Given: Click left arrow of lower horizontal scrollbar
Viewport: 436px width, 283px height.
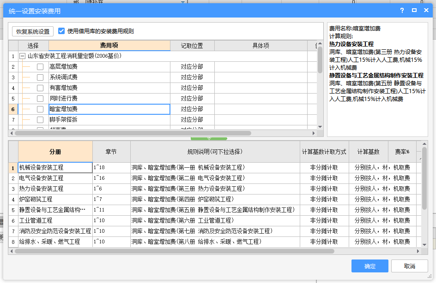Looking at the screenshot, I should (12, 251).
